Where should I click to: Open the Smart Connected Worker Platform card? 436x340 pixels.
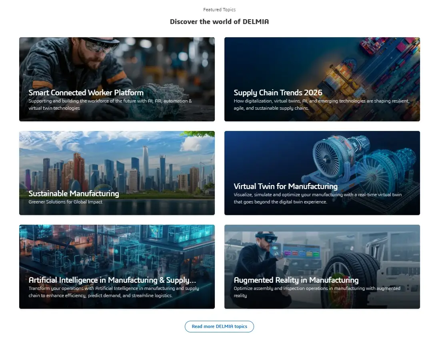(117, 79)
